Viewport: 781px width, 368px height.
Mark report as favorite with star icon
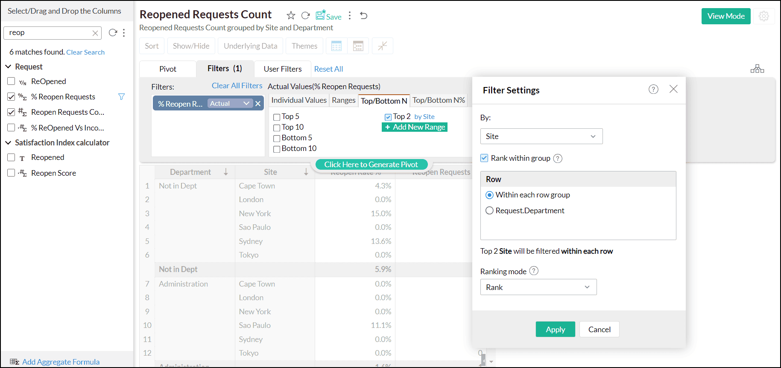point(291,16)
